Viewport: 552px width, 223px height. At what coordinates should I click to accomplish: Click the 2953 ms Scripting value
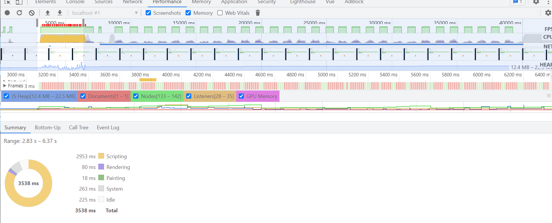point(86,156)
